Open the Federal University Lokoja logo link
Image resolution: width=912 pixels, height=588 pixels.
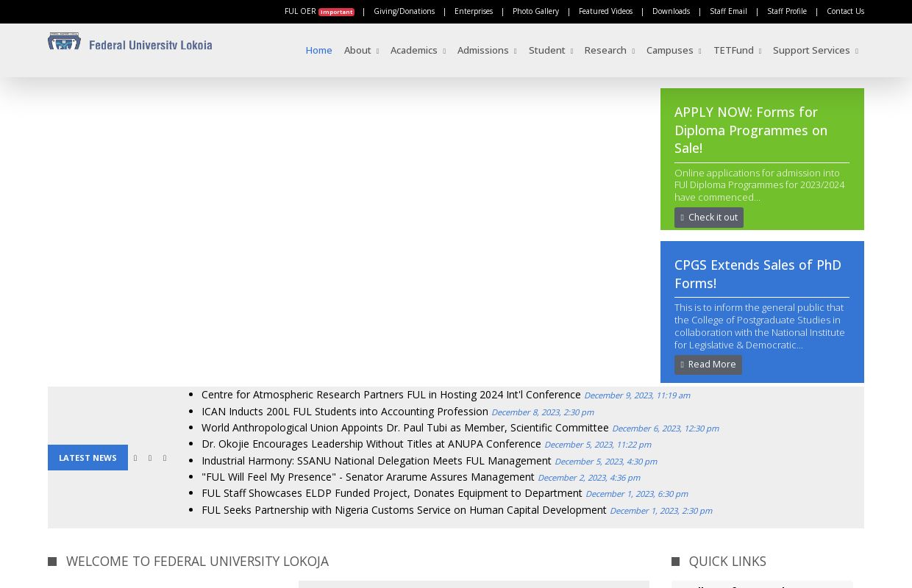click(130, 41)
